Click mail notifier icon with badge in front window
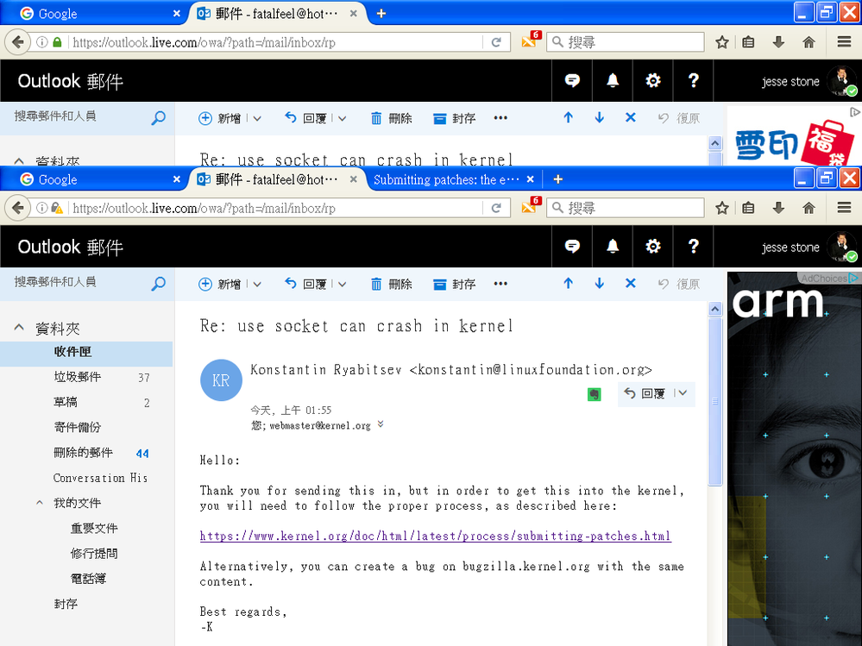The height and width of the screenshot is (646, 862). coord(530,206)
